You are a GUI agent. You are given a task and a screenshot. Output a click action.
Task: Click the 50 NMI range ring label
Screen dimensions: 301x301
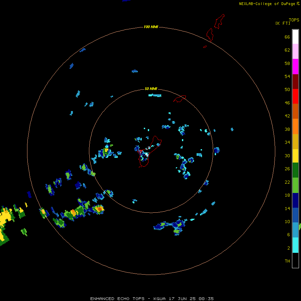click(151, 89)
